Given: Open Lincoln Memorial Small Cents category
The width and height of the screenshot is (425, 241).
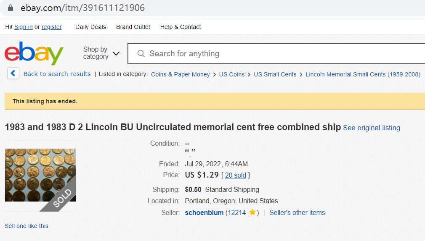Looking at the screenshot, I should pyautogui.click(x=363, y=74).
